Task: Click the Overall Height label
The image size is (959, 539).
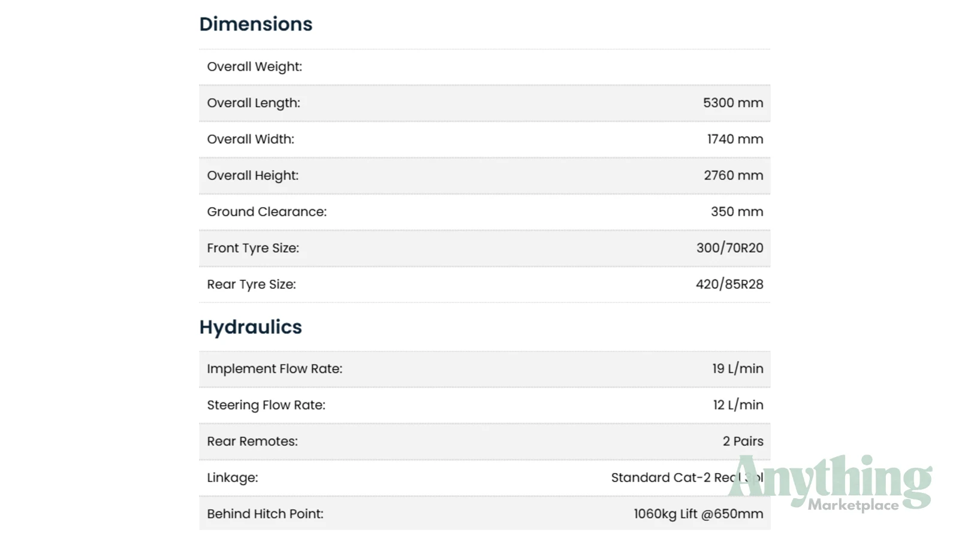Action: (x=253, y=175)
